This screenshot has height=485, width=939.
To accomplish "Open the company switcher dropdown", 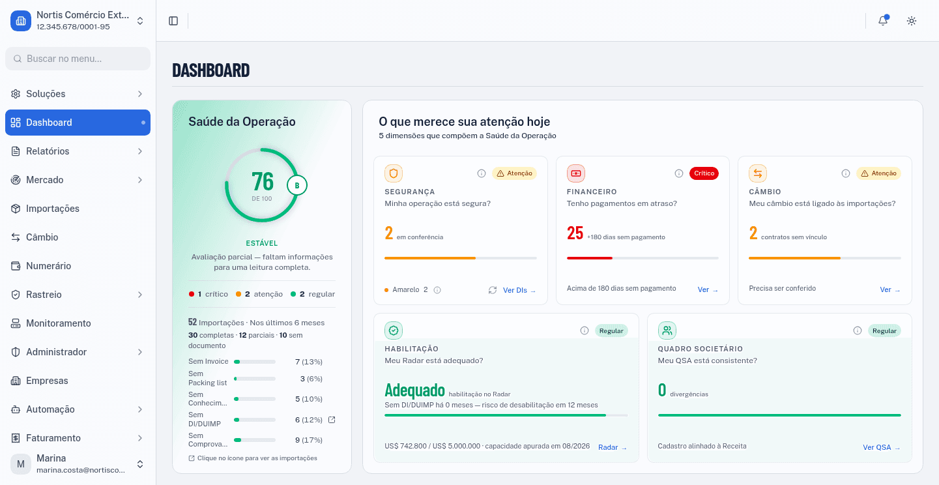I will [x=140, y=21].
